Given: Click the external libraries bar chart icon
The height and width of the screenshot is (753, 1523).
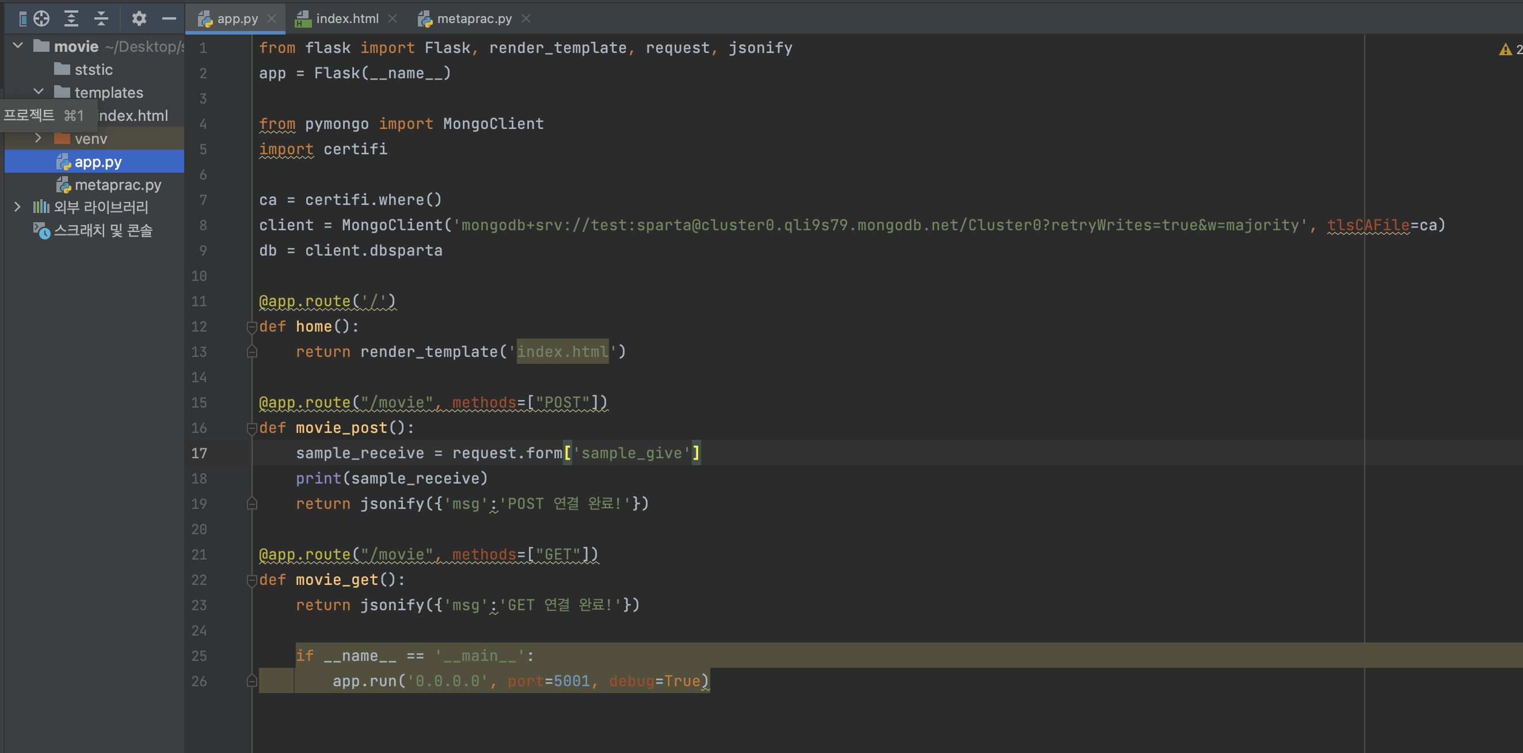Looking at the screenshot, I should (41, 207).
